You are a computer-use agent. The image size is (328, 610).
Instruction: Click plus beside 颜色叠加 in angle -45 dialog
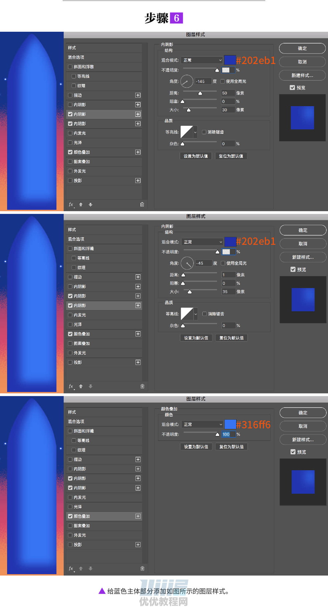(x=138, y=334)
